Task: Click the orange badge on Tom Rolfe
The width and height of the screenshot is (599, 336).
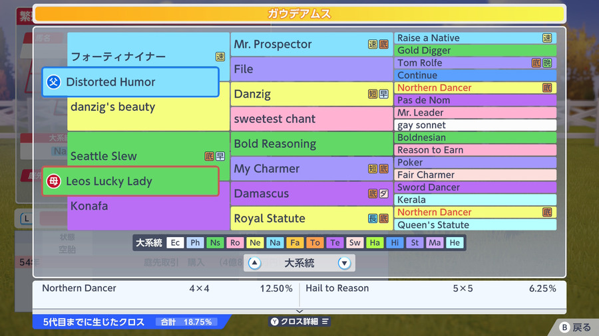Action: tap(536, 63)
